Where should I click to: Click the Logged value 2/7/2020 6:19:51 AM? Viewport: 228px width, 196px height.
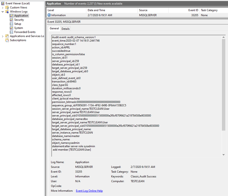point(143,167)
